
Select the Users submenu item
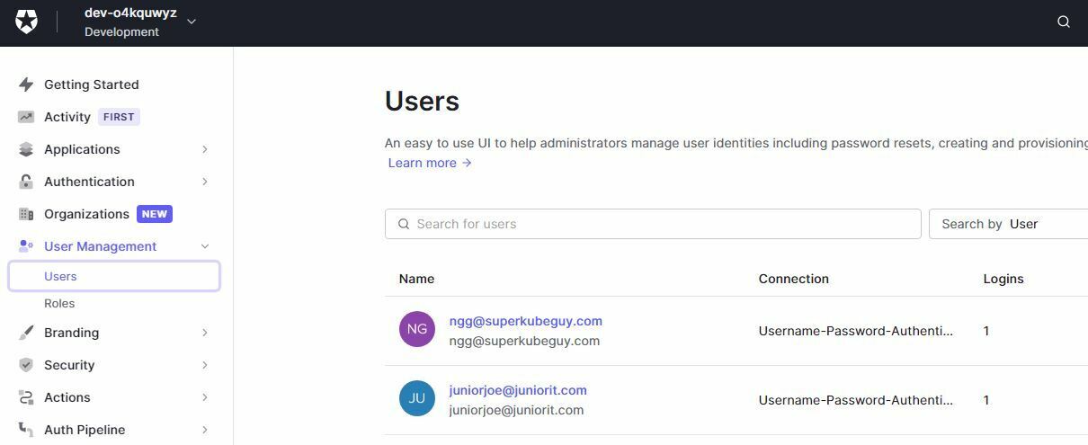point(114,276)
